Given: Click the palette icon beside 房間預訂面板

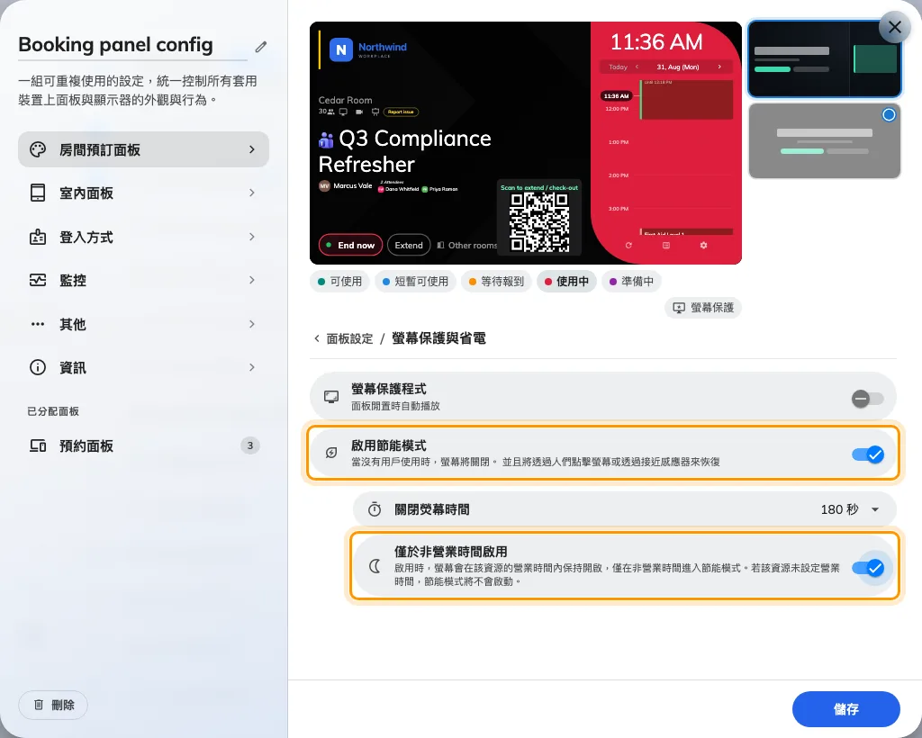Looking at the screenshot, I should (x=38, y=149).
